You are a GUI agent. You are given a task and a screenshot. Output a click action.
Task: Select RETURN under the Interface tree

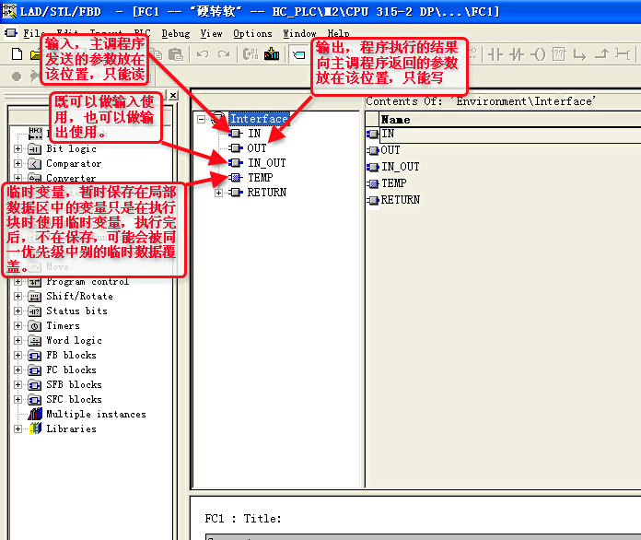click(x=266, y=193)
